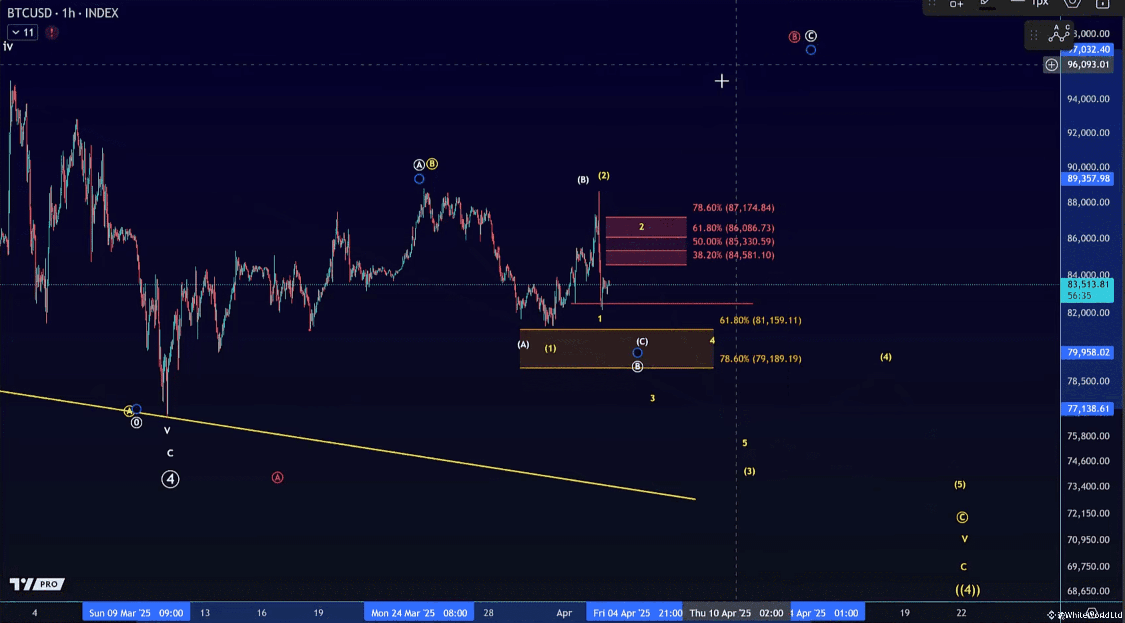Select the yellow descending trendline

pyautogui.click(x=348, y=445)
